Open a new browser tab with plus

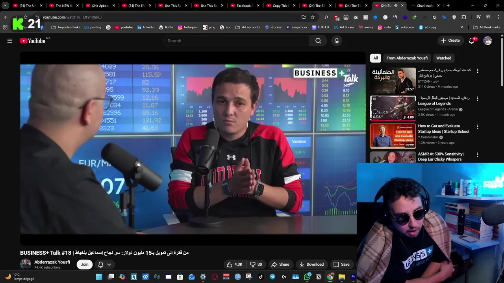click(448, 6)
